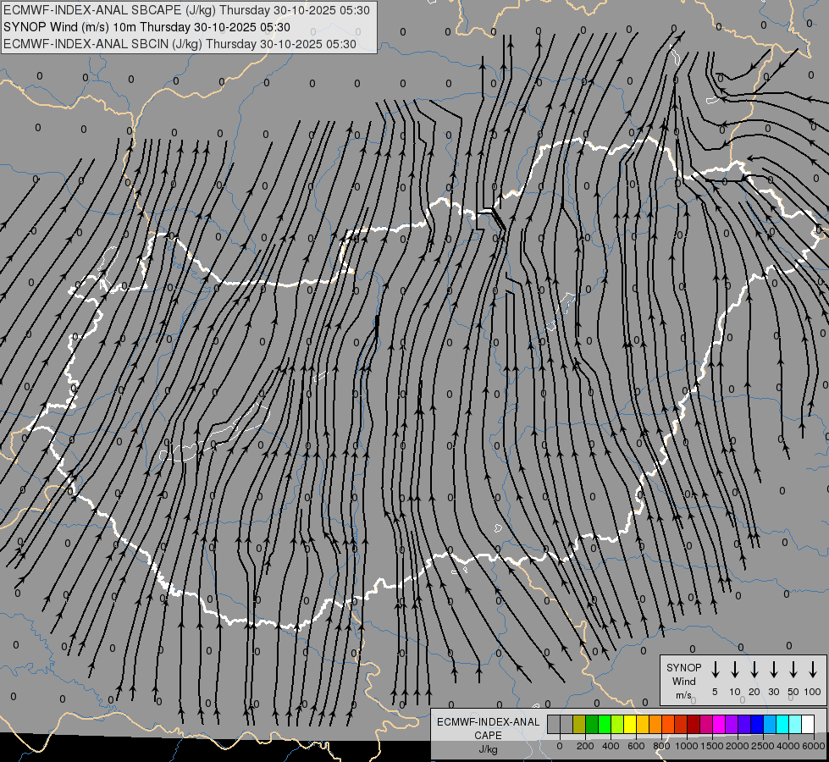Click the 0 tick label under CAPE scale
This screenshot has width=829, height=762.
click(560, 746)
